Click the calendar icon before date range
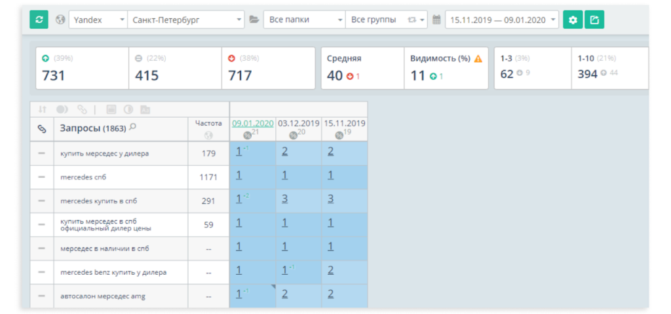The height and width of the screenshot is (314, 671). pyautogui.click(x=436, y=20)
